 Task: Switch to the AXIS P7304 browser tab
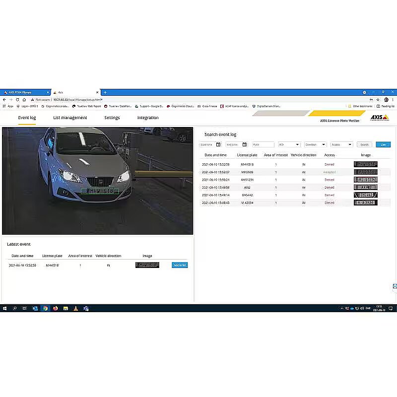pos(25,92)
